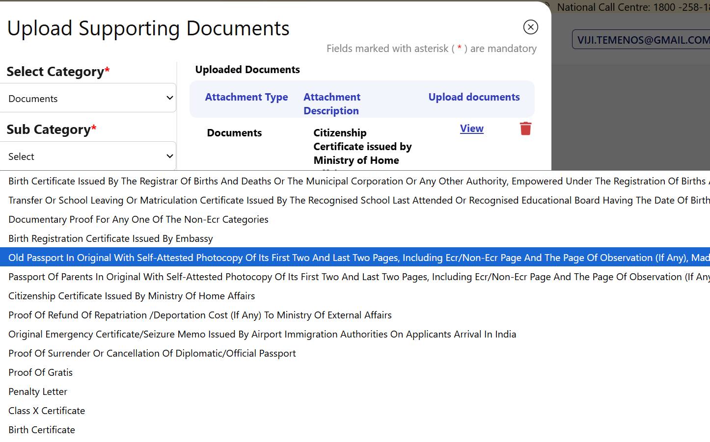Choose Proof Of Gratis option

[x=355, y=372]
